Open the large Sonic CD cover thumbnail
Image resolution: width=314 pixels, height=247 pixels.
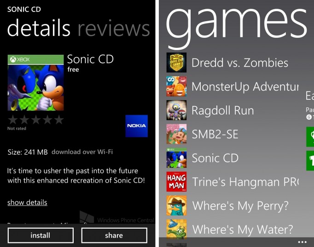(35, 83)
